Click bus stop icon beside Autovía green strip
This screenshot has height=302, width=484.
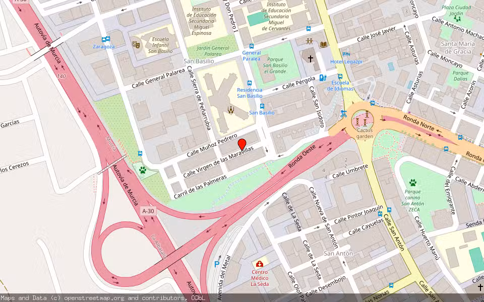click(140, 153)
